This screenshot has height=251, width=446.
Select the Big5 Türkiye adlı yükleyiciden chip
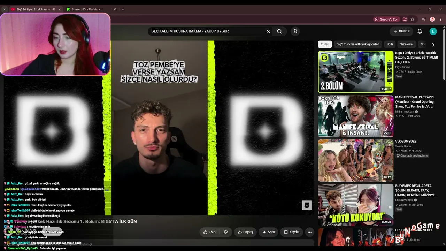358,44
